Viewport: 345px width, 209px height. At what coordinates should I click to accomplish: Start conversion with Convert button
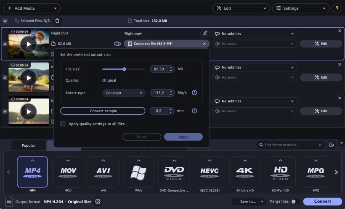pyautogui.click(x=322, y=201)
